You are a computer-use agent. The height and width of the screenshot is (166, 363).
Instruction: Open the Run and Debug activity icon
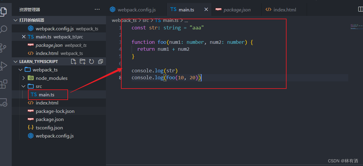[x=3, y=66]
